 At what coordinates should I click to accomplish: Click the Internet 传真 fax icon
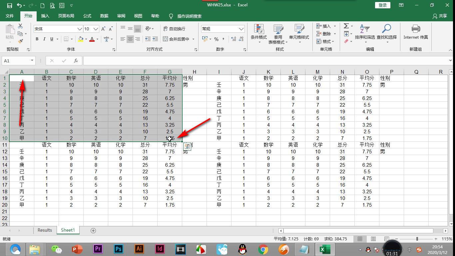coord(416,32)
